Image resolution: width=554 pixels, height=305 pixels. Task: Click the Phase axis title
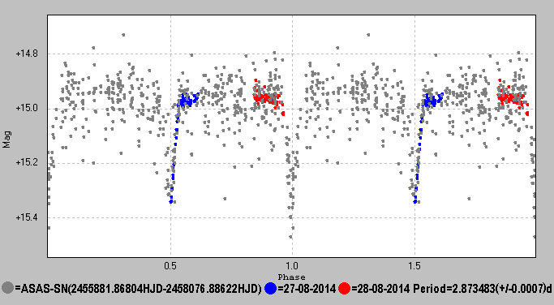click(x=291, y=277)
